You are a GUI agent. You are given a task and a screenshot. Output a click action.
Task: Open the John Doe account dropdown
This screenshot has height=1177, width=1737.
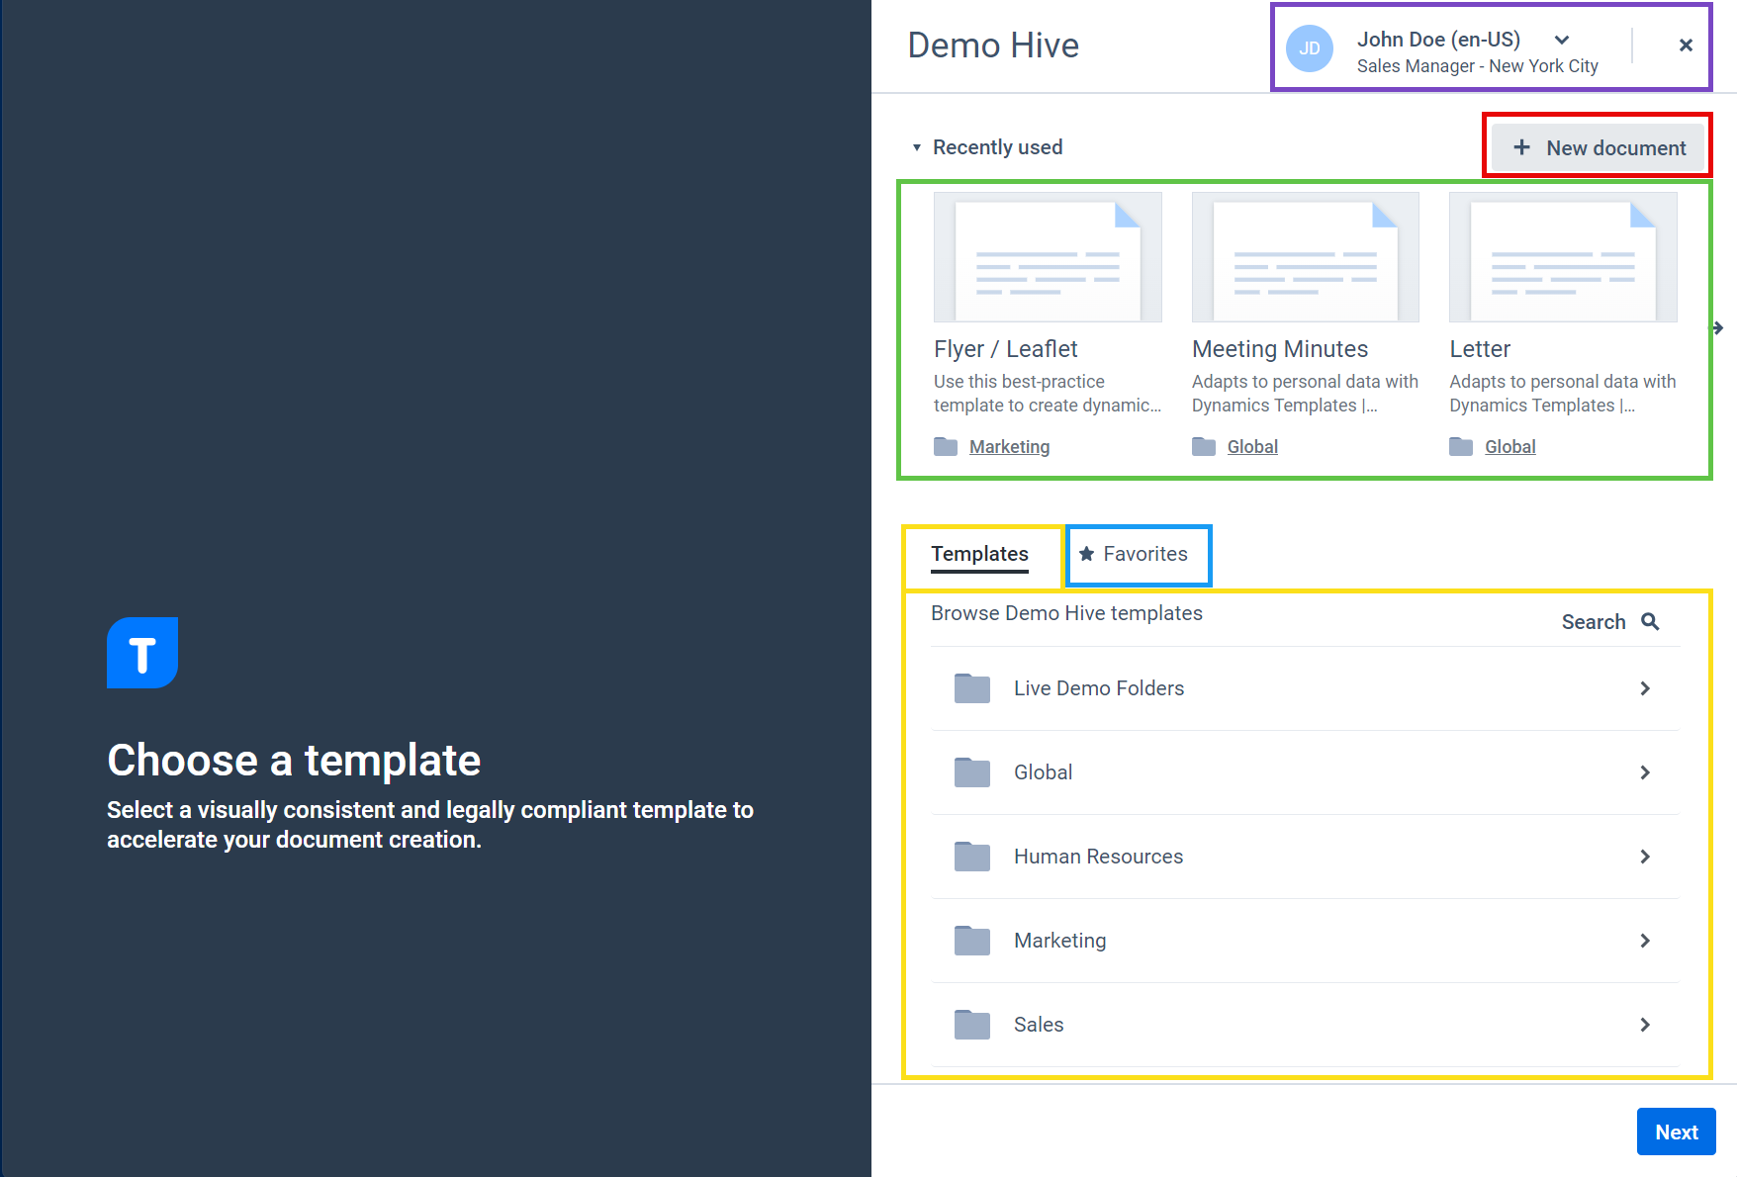1561,40
